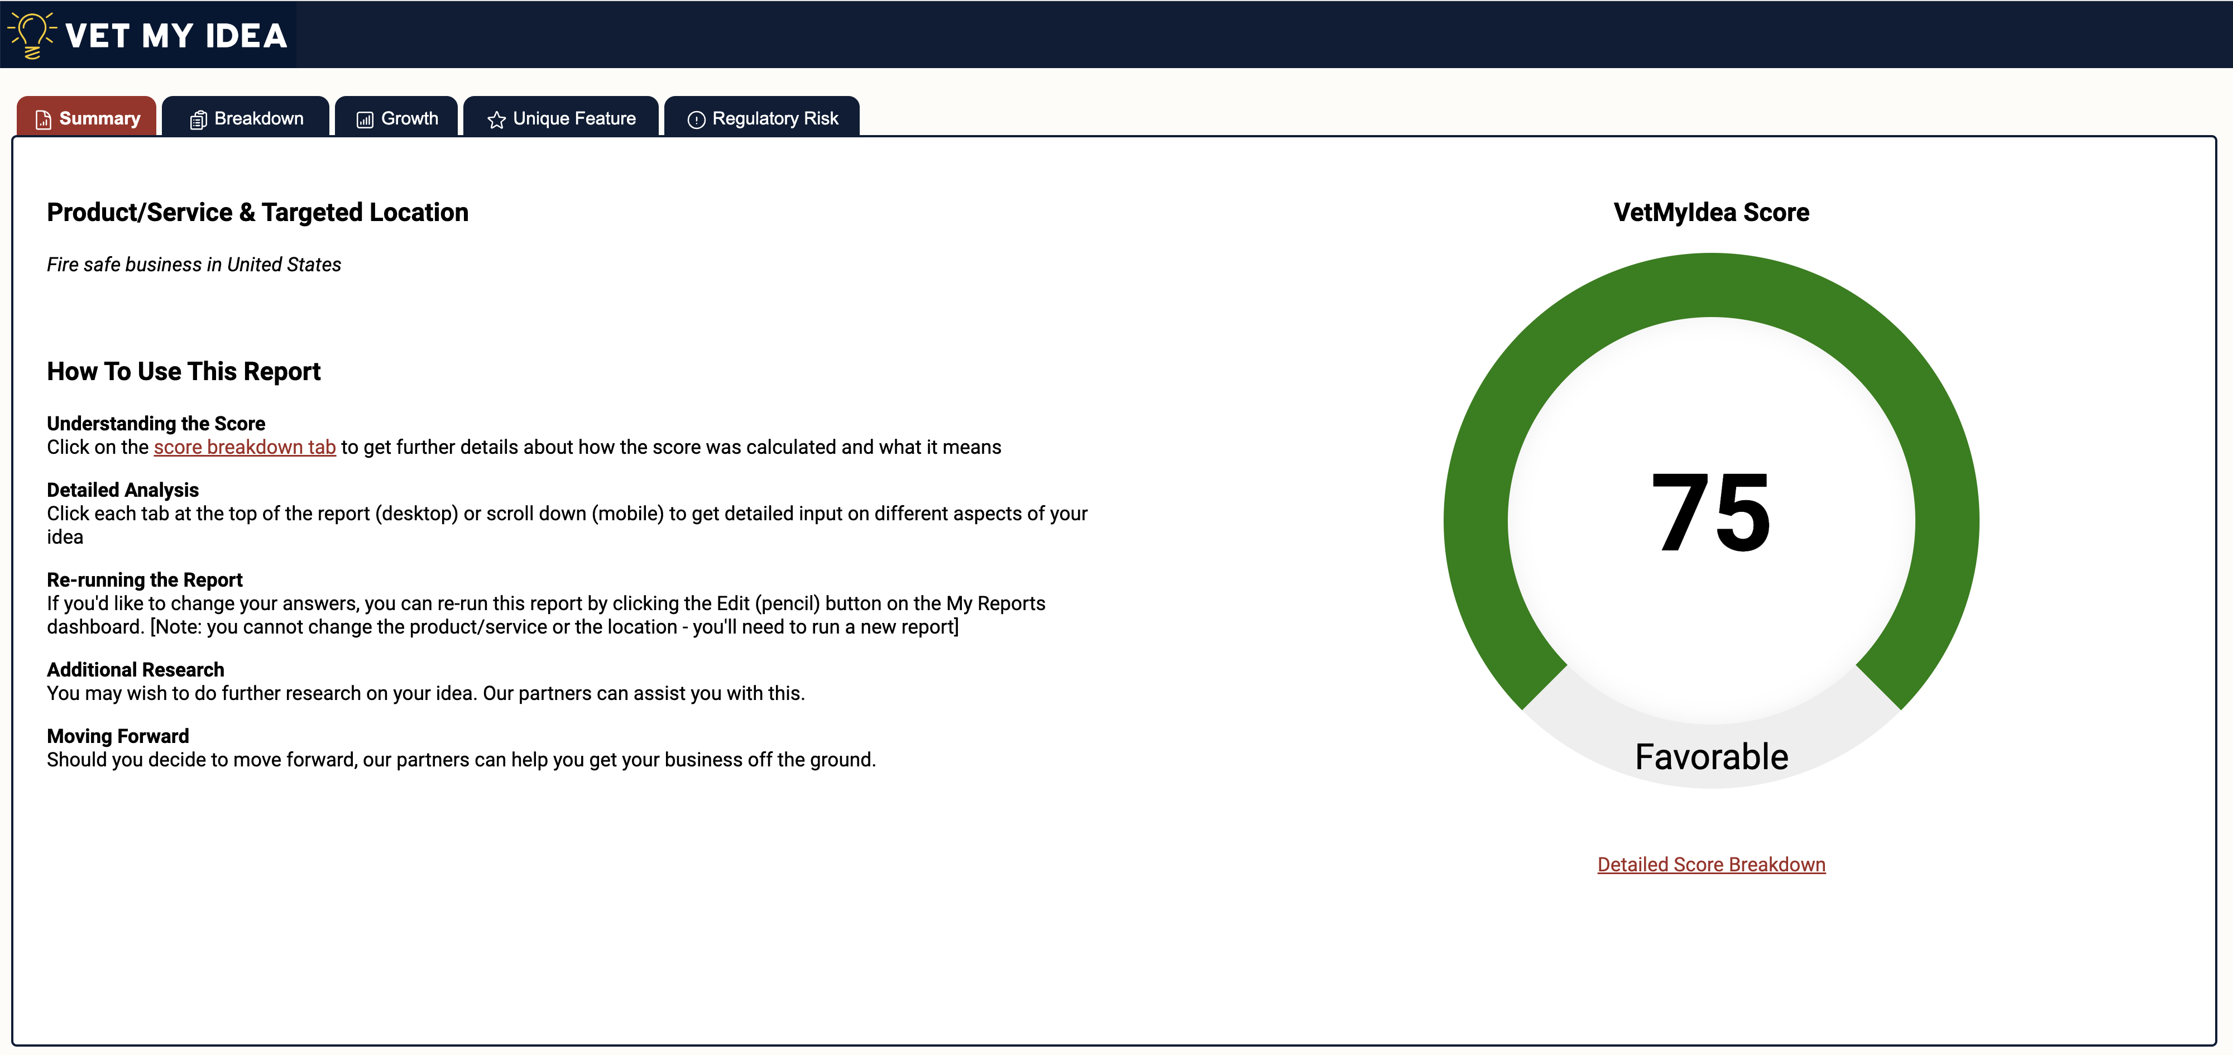Click the lightbulb logo icon

(x=31, y=35)
